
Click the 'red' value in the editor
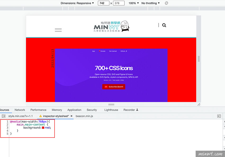[x=47, y=127]
